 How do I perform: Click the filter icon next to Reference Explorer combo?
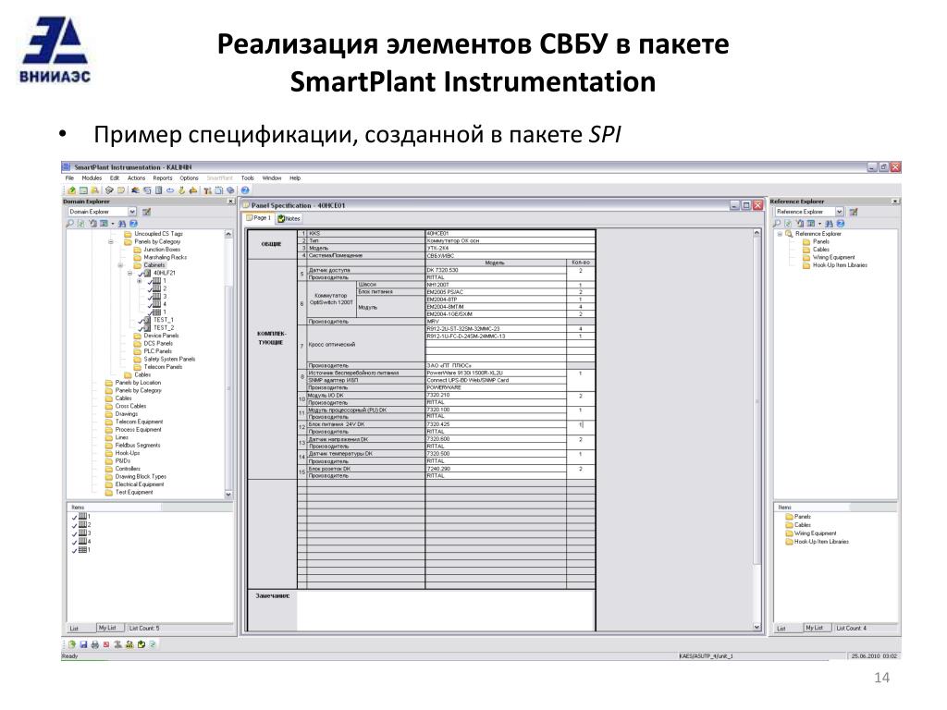854,212
